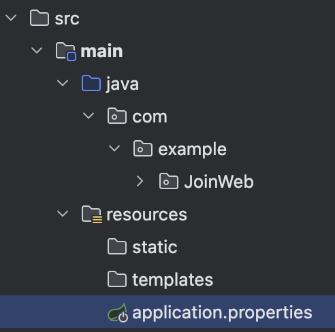The width and height of the screenshot is (335, 332).
Task: Collapse the resources folder chevron
Action: point(63,214)
